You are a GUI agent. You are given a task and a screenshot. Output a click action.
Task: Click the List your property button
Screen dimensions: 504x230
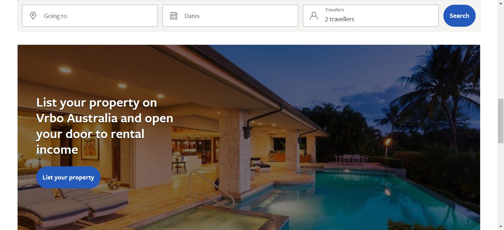pos(68,177)
